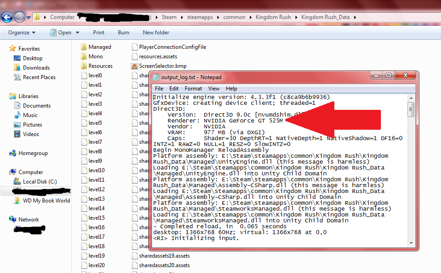Select the level5 file
This screenshot has height=273, width=441.
pyautogui.click(x=92, y=123)
